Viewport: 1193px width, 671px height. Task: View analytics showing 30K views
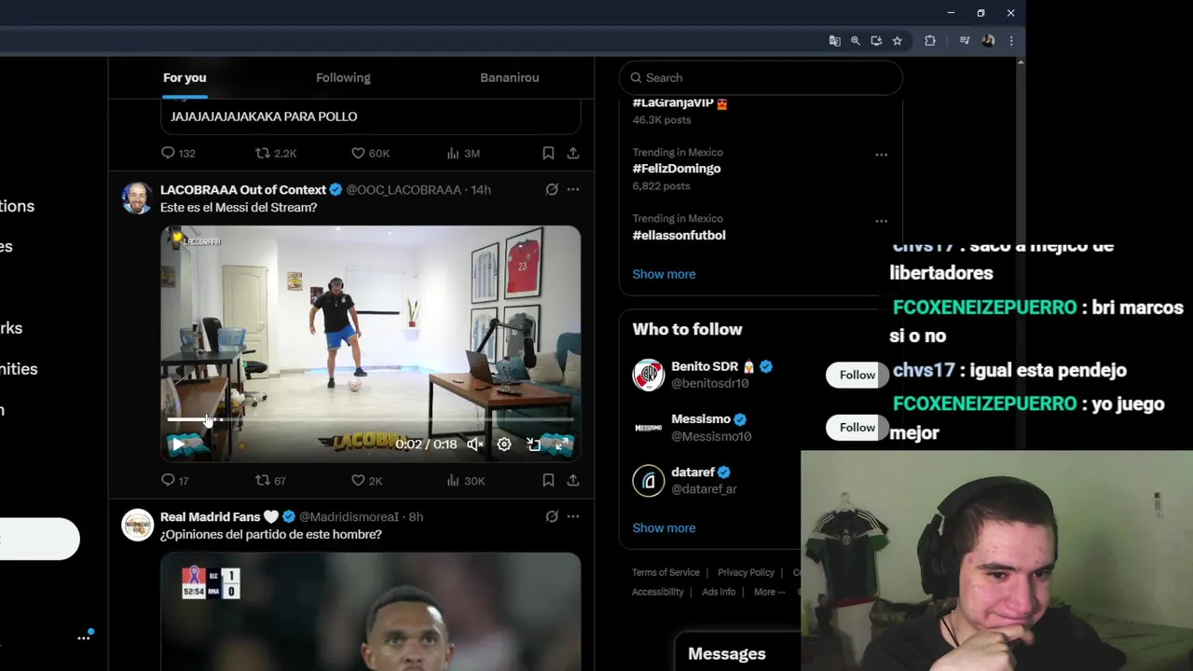(465, 480)
